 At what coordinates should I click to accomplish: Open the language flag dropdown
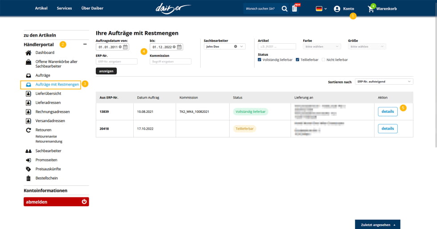pos(321,8)
